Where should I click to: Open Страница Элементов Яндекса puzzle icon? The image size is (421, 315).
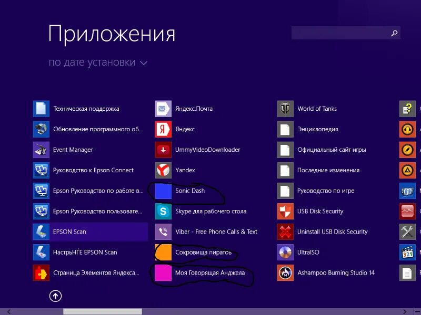(41, 272)
